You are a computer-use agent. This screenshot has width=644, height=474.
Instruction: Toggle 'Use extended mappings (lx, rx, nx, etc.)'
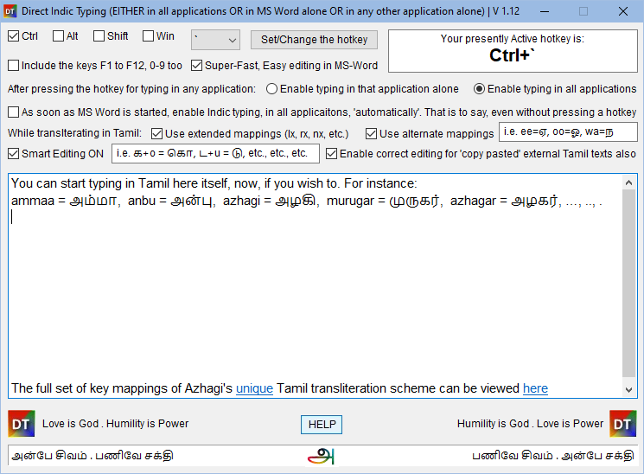point(156,133)
